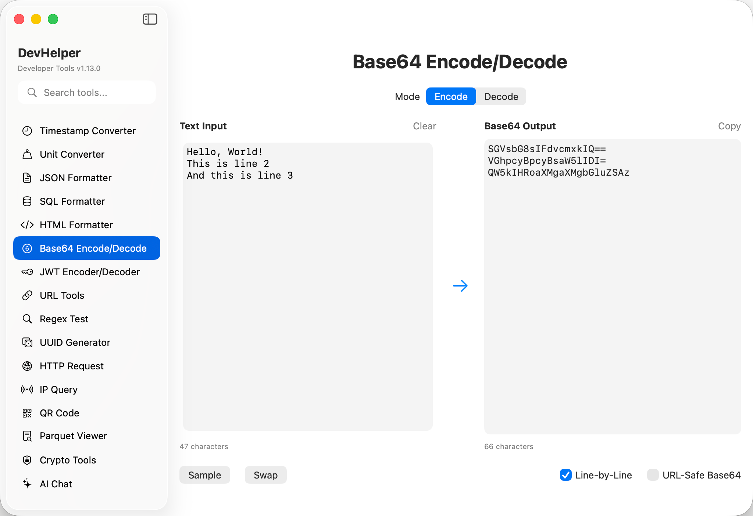Open Crypto Tools from sidebar
753x516 pixels.
click(68, 460)
